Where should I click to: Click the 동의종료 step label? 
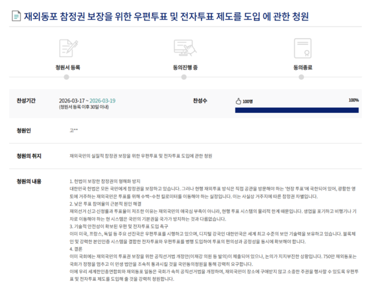(303, 67)
